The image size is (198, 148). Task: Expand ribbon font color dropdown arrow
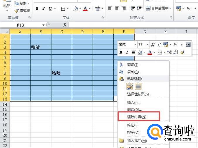point(90,8)
